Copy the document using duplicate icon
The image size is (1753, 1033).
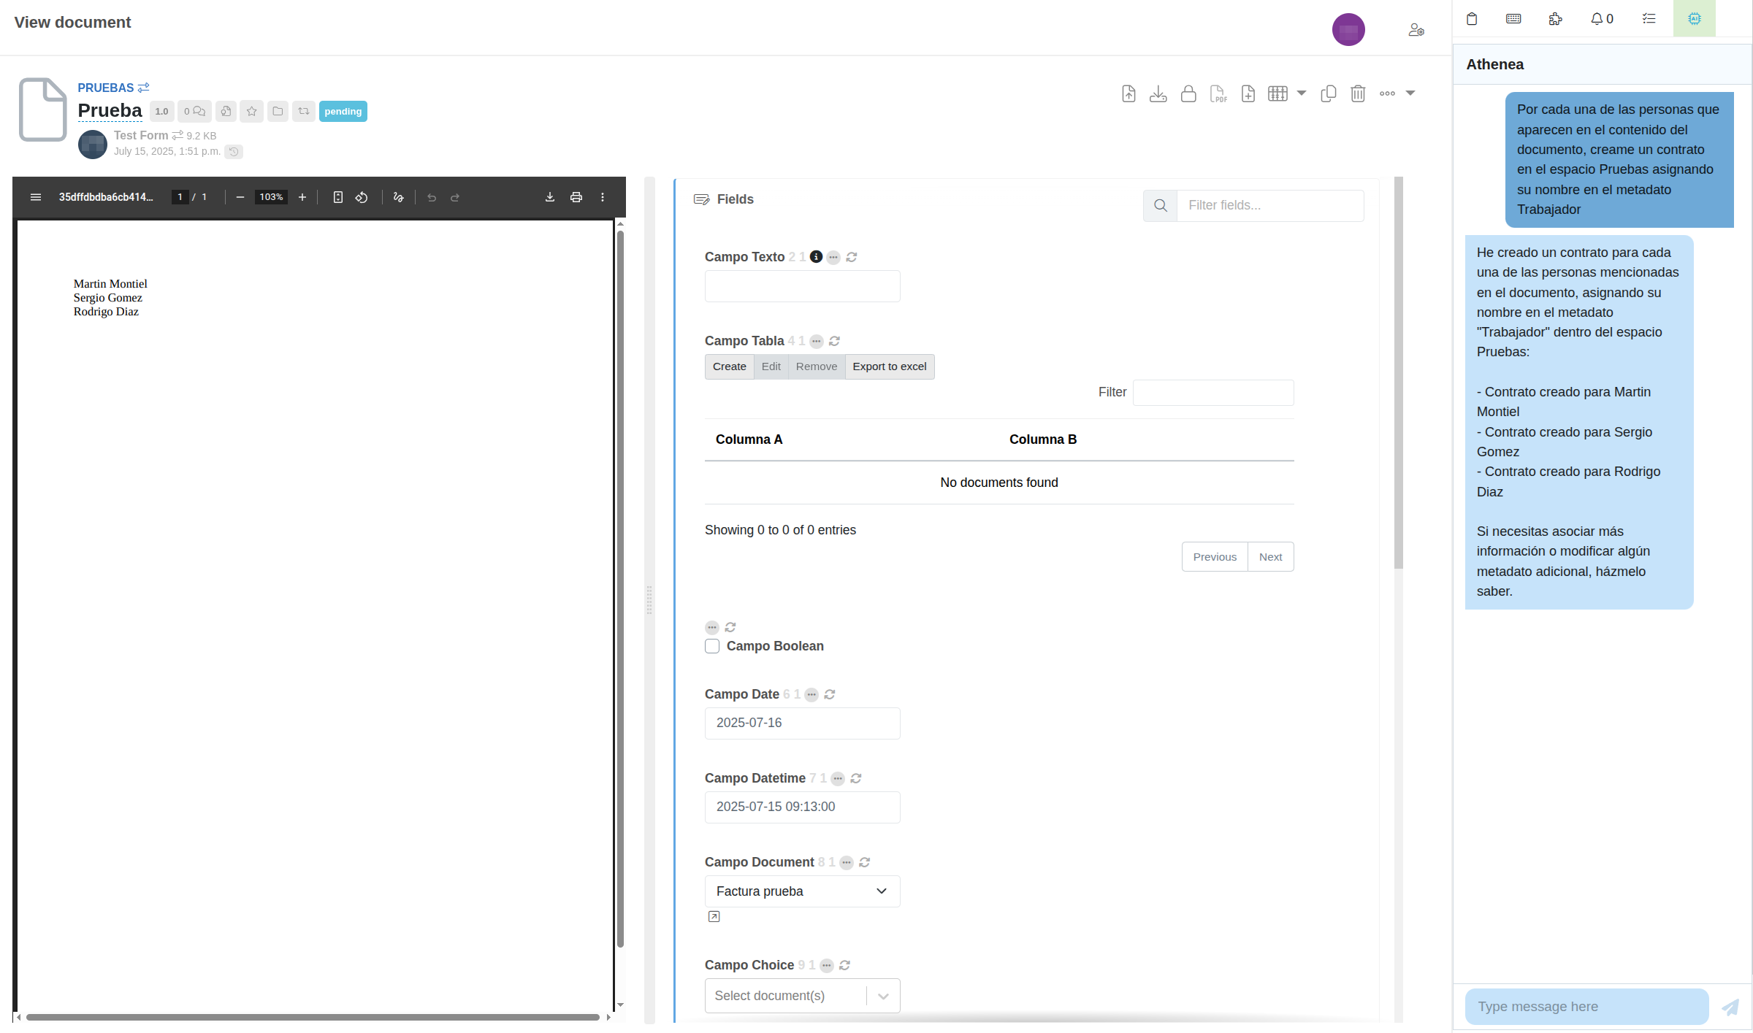point(1329,93)
